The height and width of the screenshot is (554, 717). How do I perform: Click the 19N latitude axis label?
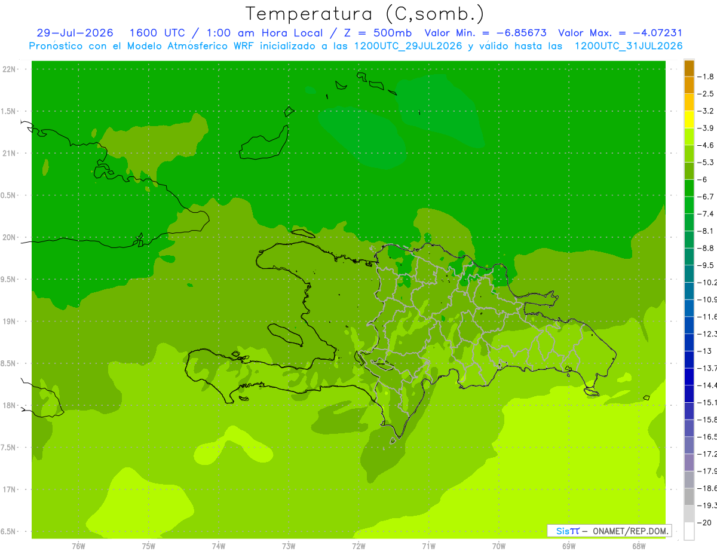click(x=9, y=322)
